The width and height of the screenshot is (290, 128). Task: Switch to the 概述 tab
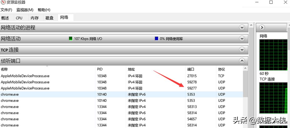point(5,18)
